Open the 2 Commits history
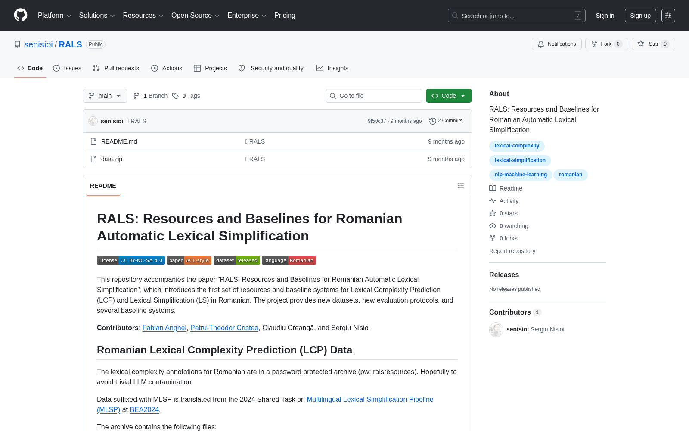 (x=446, y=121)
